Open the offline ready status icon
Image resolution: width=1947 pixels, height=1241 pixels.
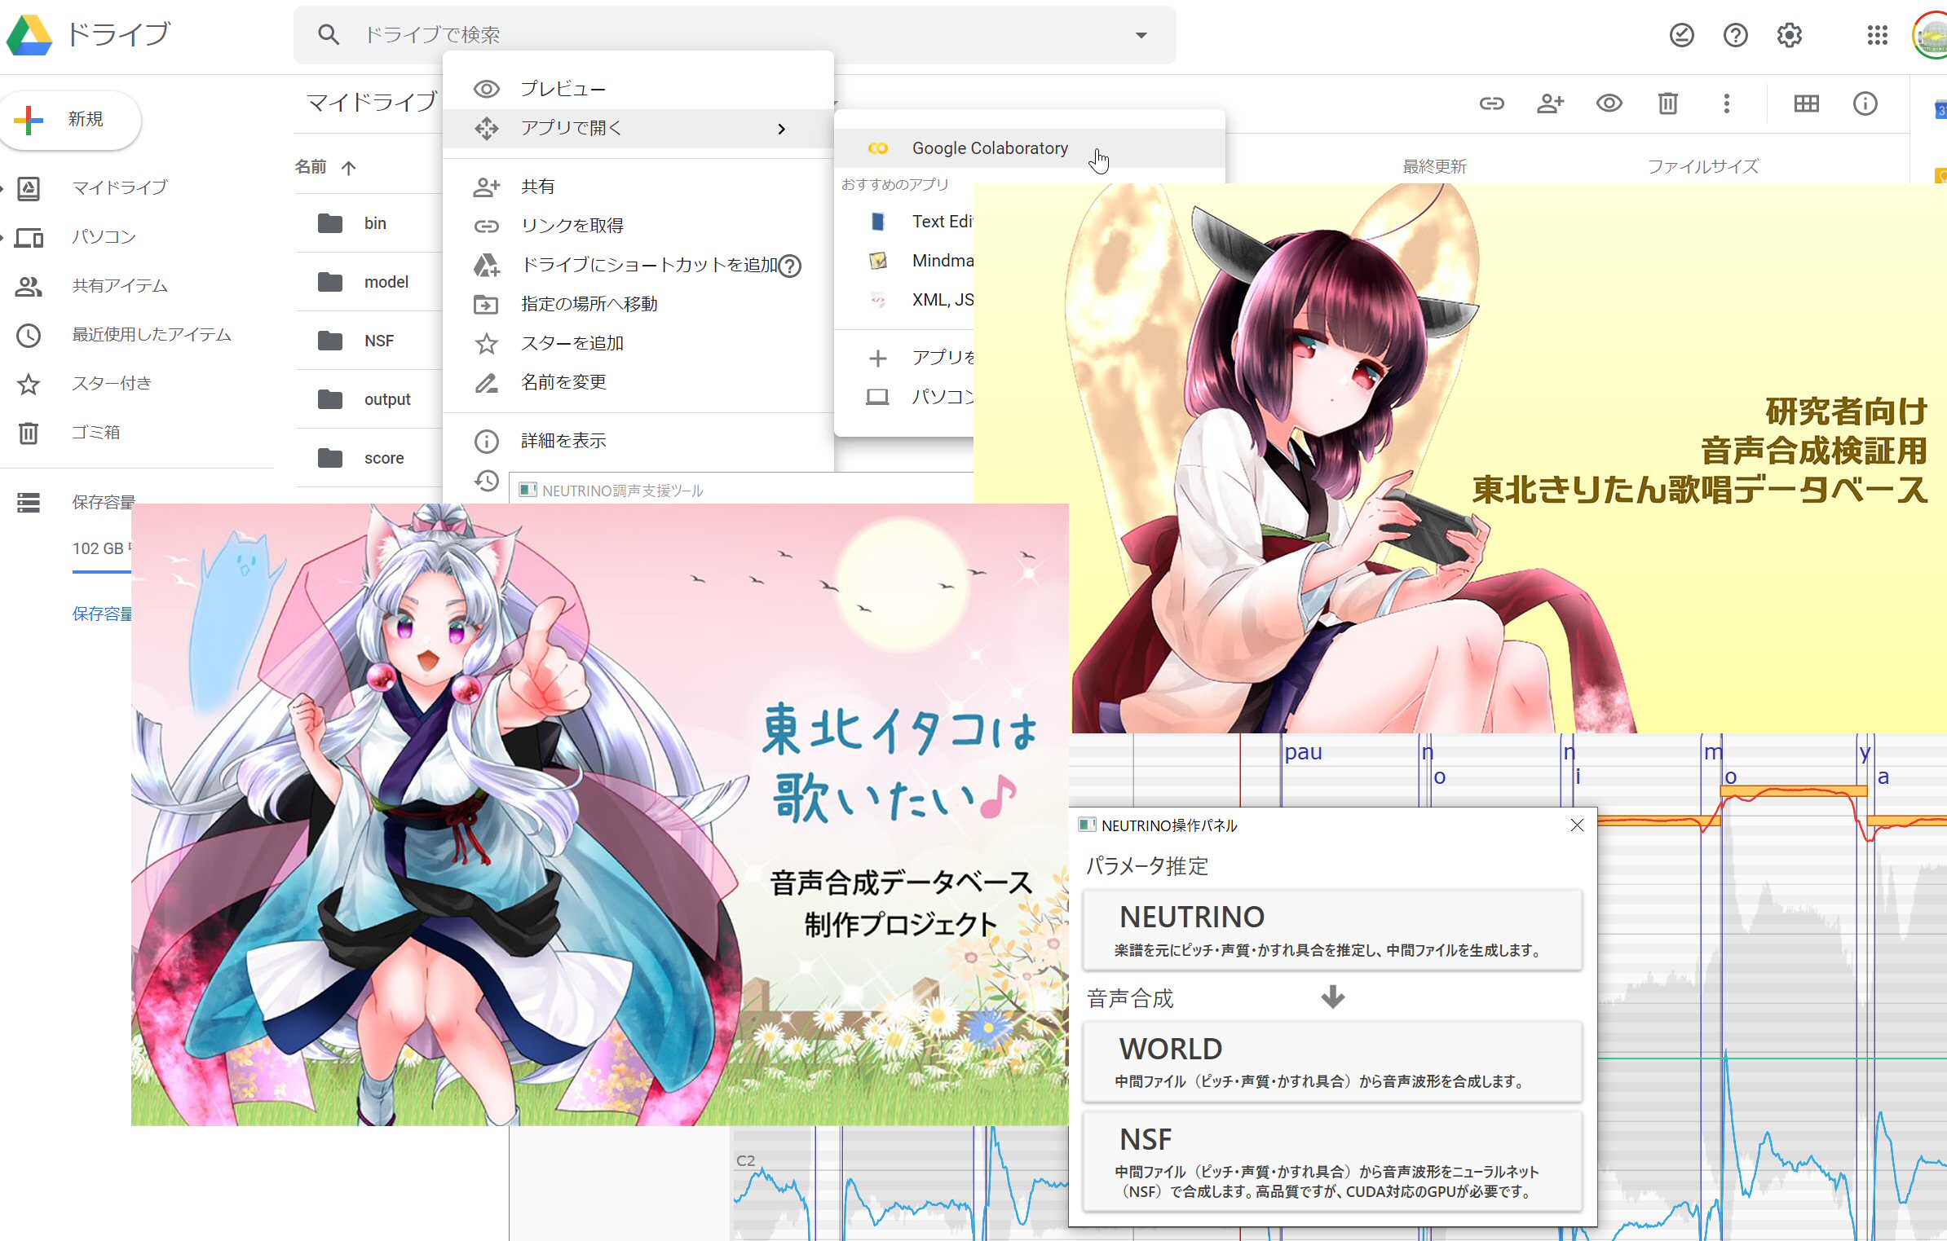click(1681, 35)
